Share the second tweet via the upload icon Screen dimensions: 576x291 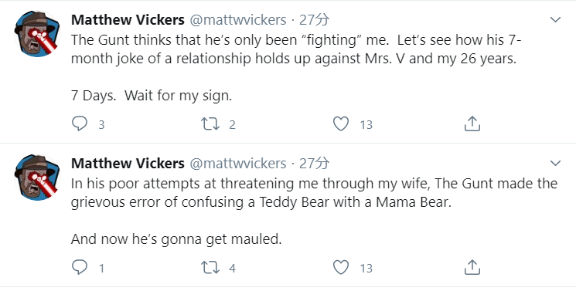pyautogui.click(x=472, y=267)
